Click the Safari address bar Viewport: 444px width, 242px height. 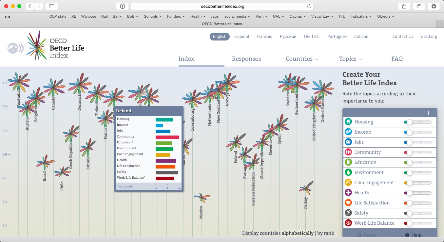pos(222,6)
